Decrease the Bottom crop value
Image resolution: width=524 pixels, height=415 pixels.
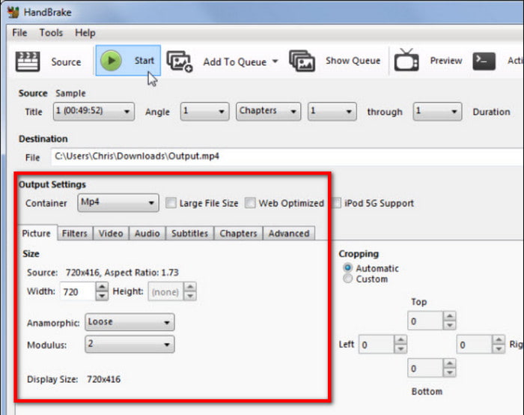(450, 372)
